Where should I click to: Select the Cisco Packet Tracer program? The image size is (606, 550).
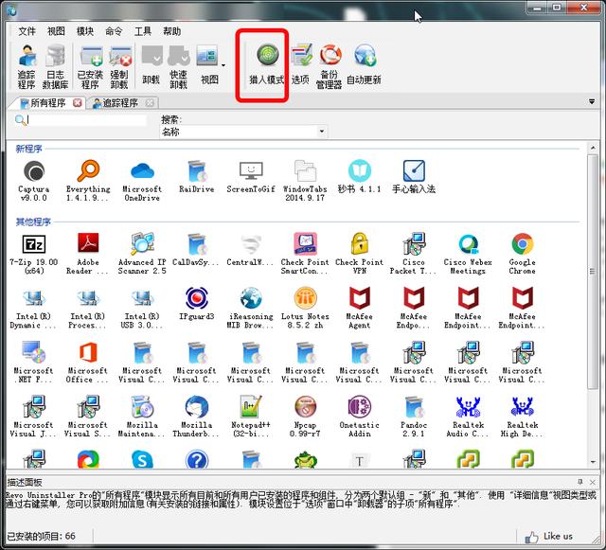(414, 254)
